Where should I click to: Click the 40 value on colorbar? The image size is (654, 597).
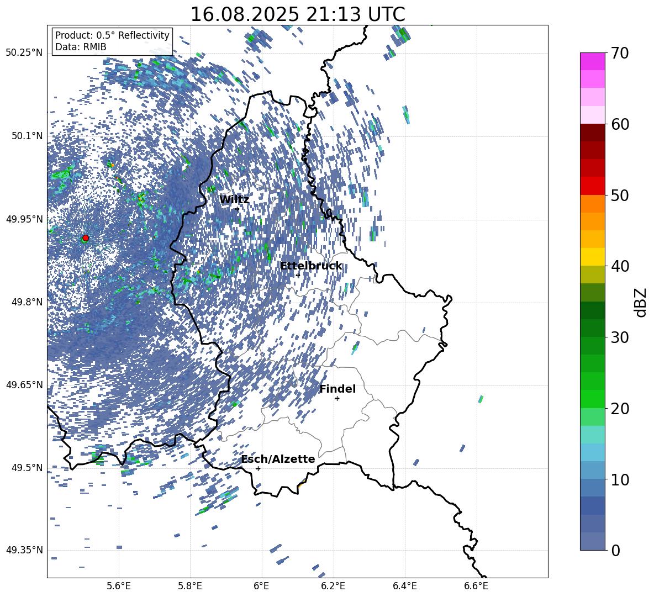(x=620, y=266)
